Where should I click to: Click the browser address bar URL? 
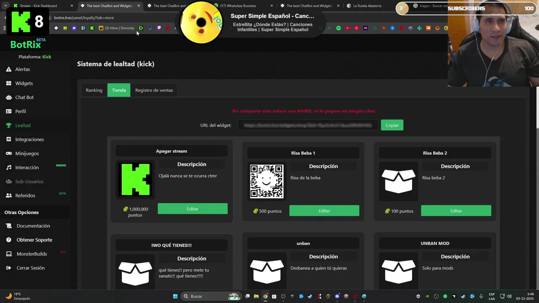(x=84, y=18)
